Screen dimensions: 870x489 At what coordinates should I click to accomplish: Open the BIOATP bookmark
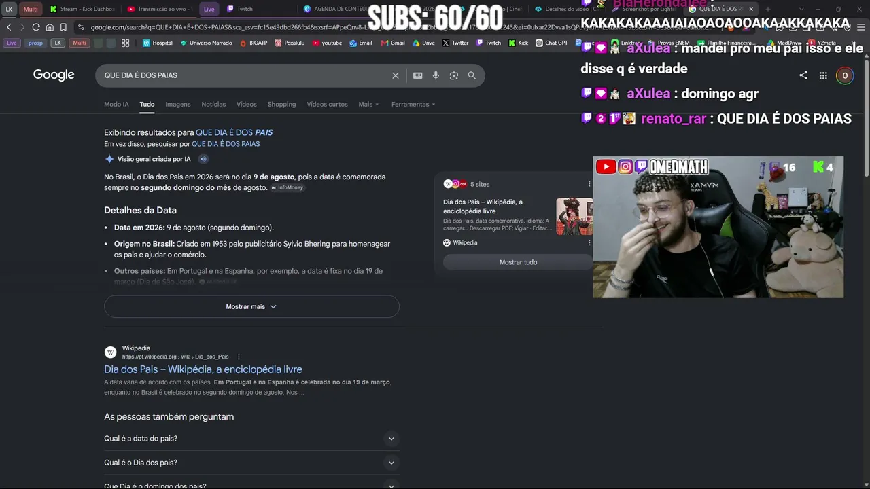[x=254, y=43]
